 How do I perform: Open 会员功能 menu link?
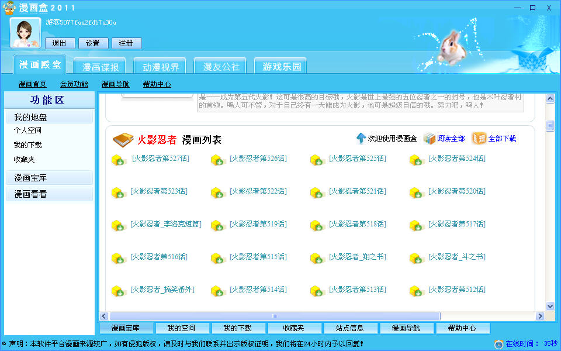coord(74,84)
